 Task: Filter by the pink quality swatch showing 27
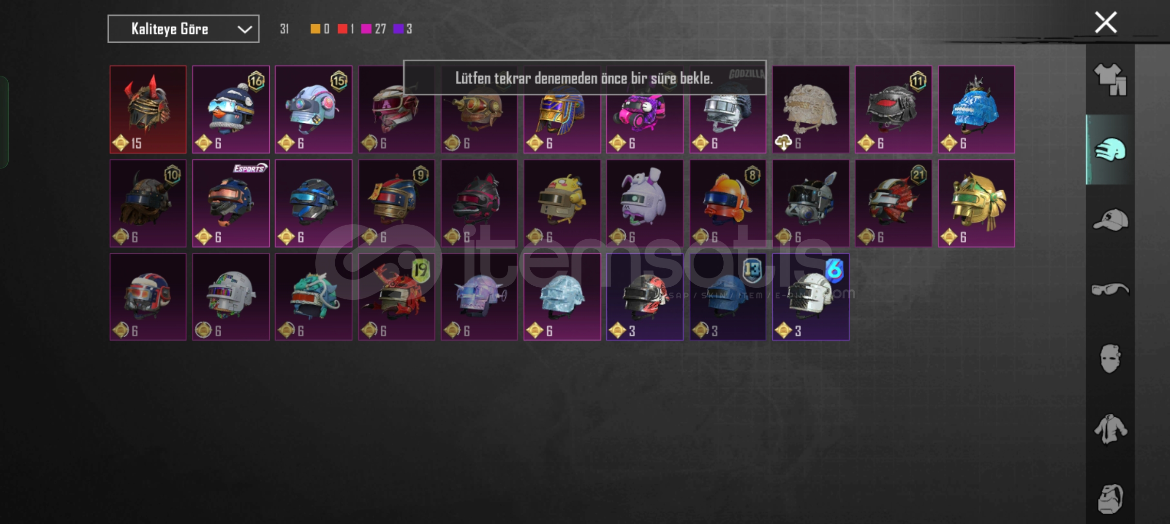pos(366,29)
